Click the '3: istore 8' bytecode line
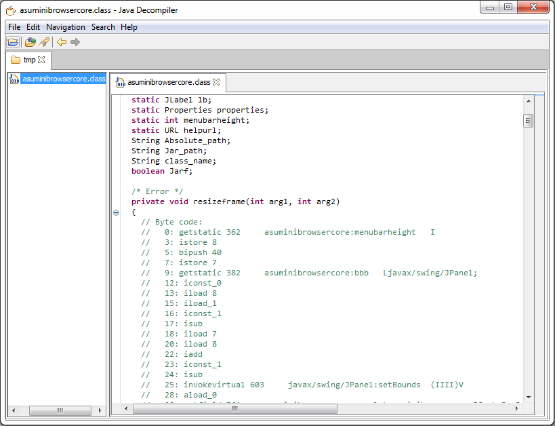Screen dimensions: 555x426 (179, 242)
